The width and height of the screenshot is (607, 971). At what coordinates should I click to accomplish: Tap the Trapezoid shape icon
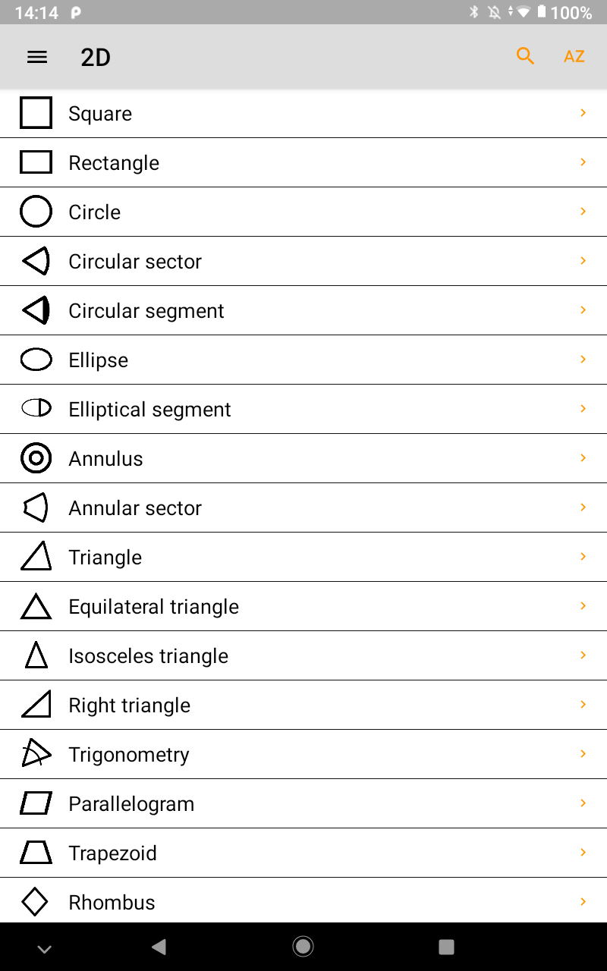[36, 853]
